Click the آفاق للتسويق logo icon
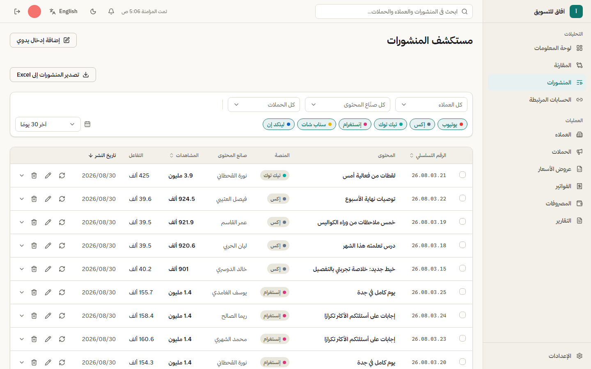The height and width of the screenshot is (369, 591). [576, 11]
